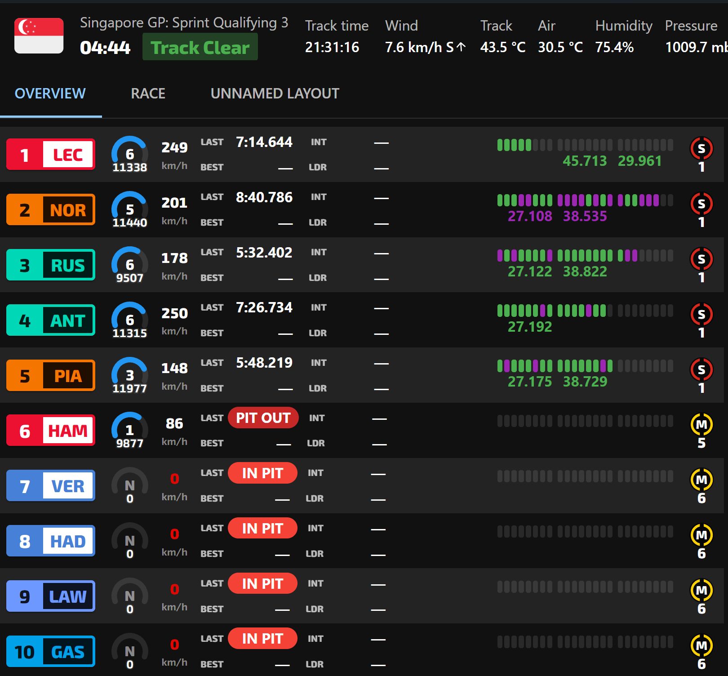Click the Track Clear status badge
Image resolution: width=728 pixels, height=676 pixels.
200,47
